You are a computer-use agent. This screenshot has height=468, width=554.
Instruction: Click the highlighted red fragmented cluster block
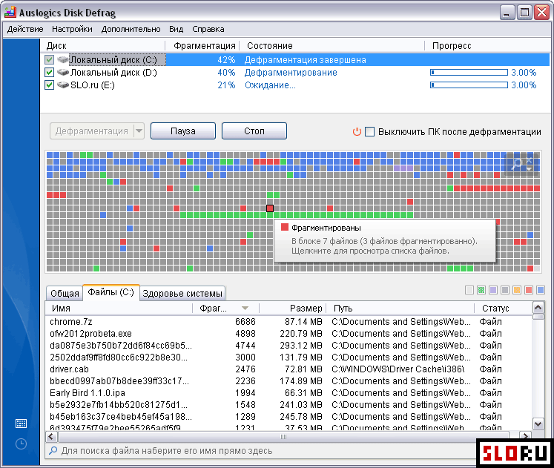[270, 208]
